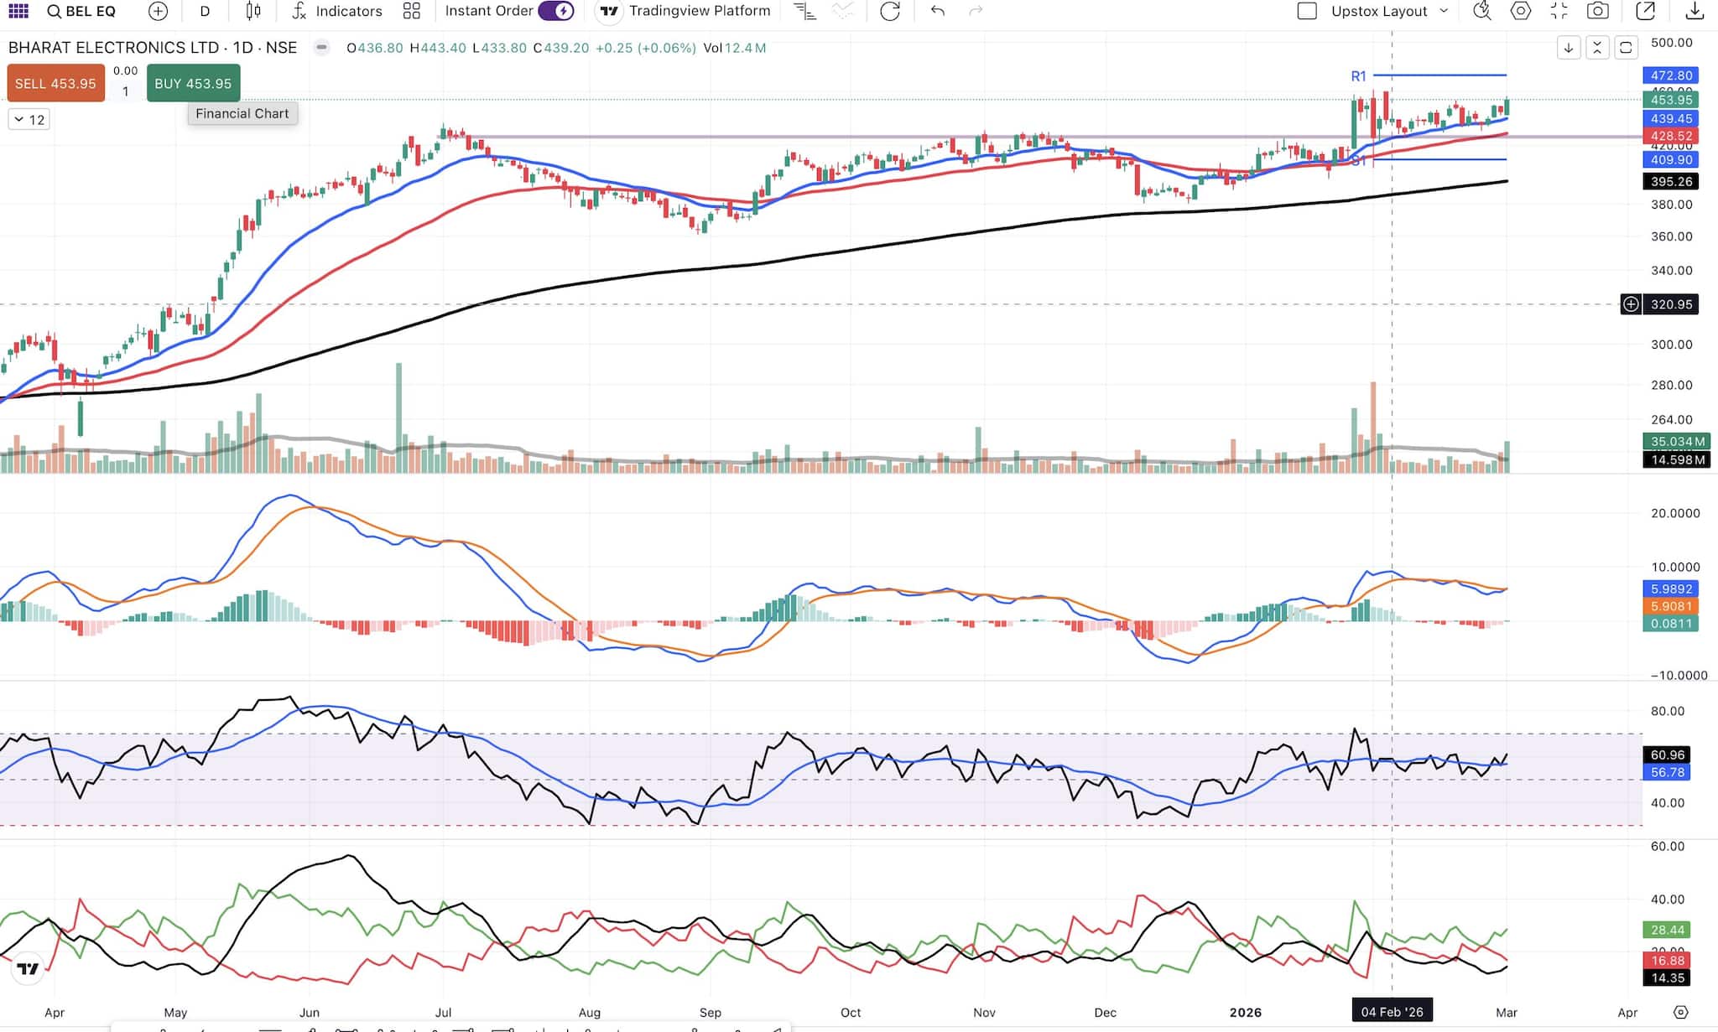Toggle fullscreen mode icon

(1559, 11)
